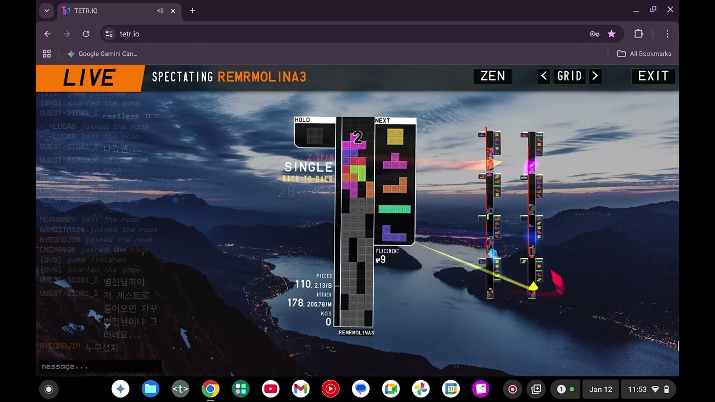The image size is (715, 402).
Task: Open Google Meet from shelf
Action: coord(391,389)
